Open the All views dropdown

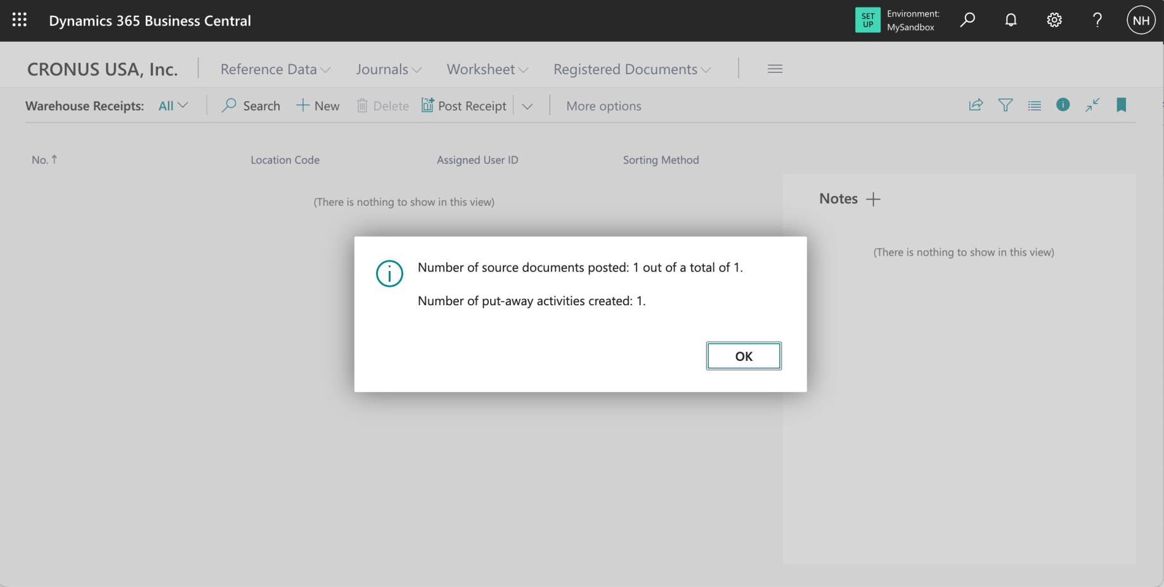click(x=173, y=106)
